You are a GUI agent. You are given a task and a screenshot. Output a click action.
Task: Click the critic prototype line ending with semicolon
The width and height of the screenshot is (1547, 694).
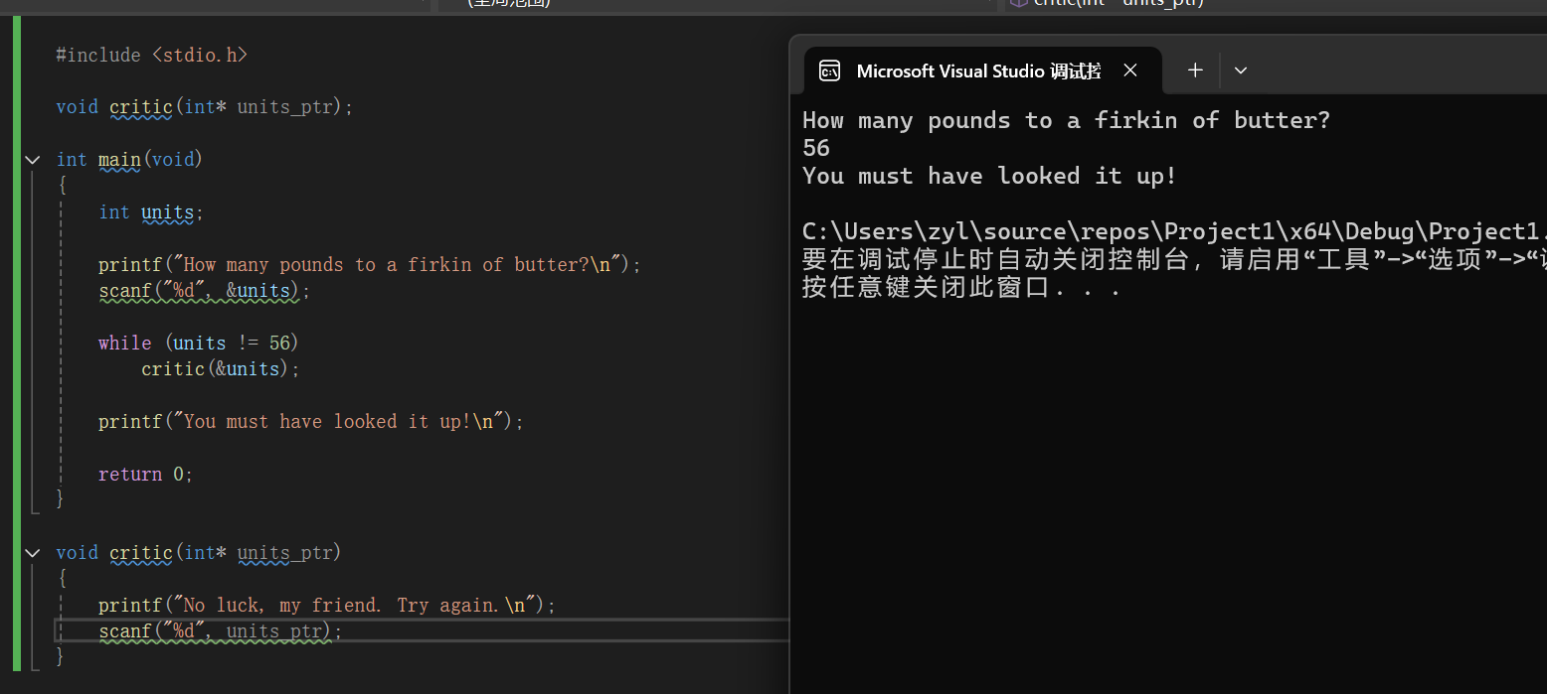pos(205,107)
